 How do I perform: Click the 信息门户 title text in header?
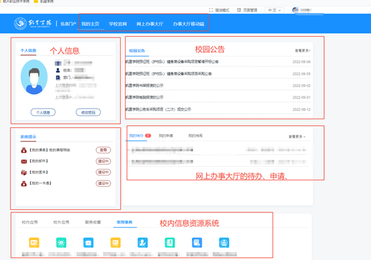click(x=68, y=24)
